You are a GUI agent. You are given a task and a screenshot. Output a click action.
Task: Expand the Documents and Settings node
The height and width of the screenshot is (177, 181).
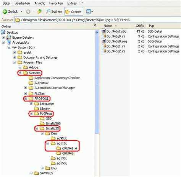click(15, 57)
